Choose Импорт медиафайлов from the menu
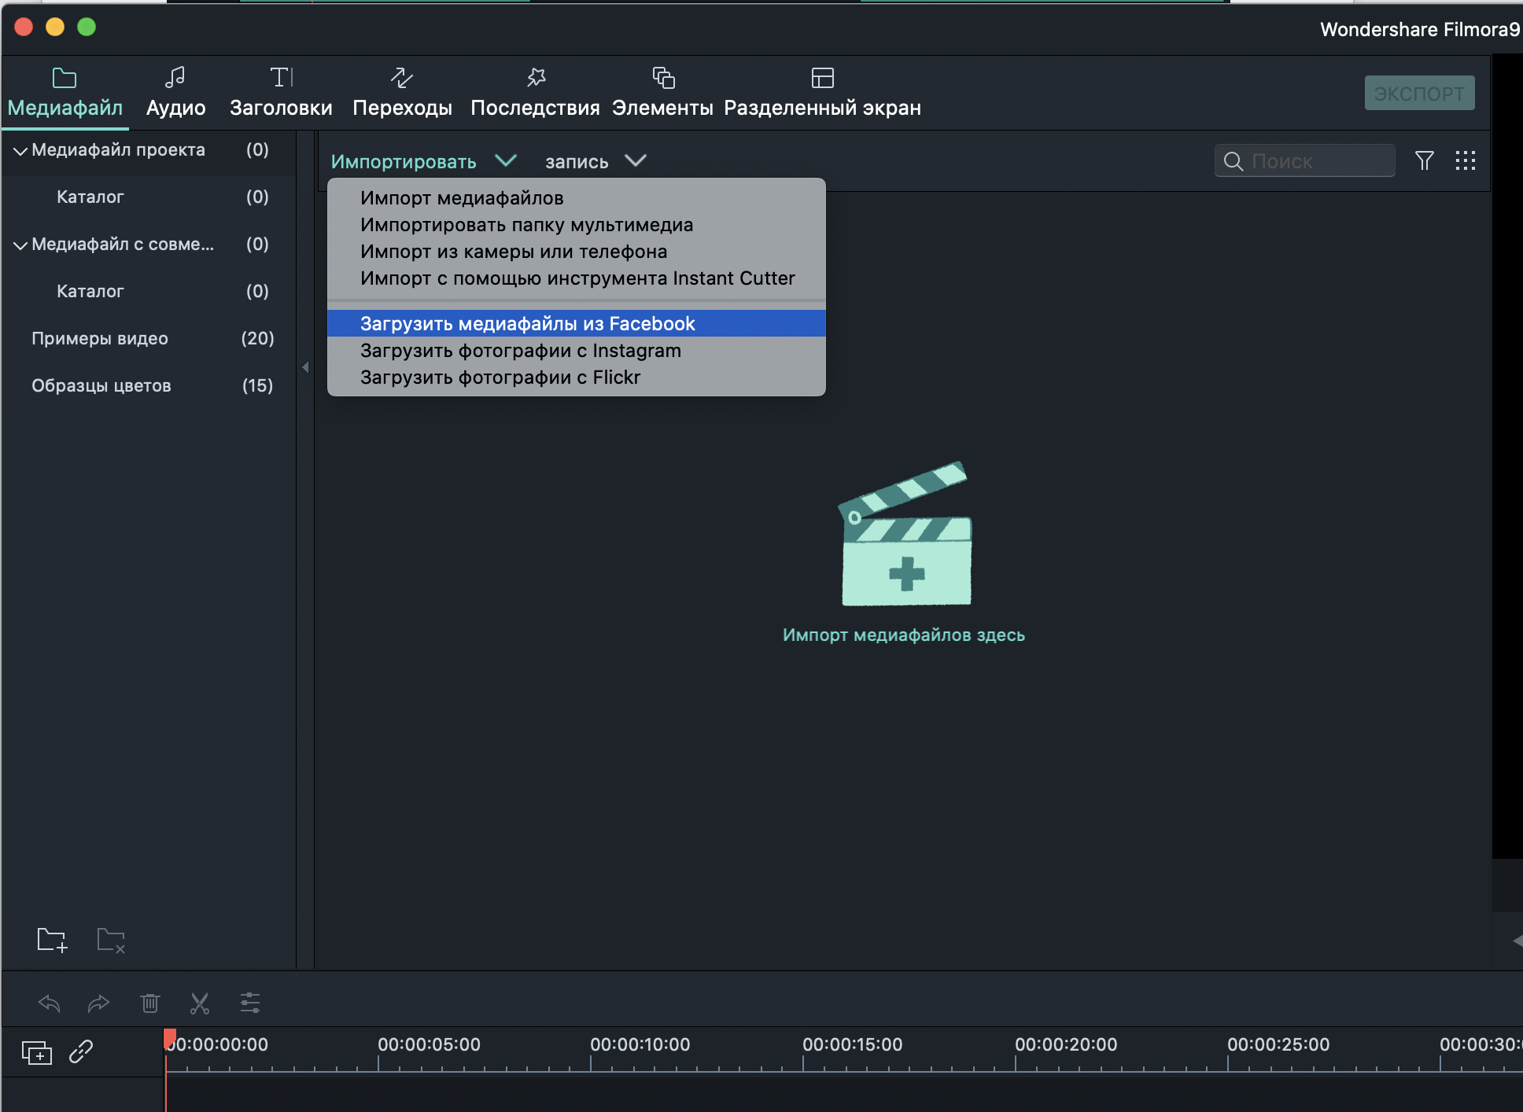1523x1112 pixels. click(x=462, y=198)
